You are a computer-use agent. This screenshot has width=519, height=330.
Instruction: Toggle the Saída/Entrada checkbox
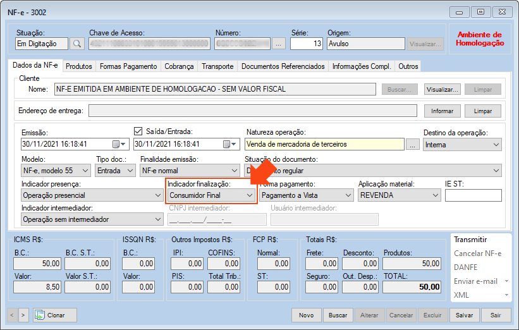click(138, 131)
